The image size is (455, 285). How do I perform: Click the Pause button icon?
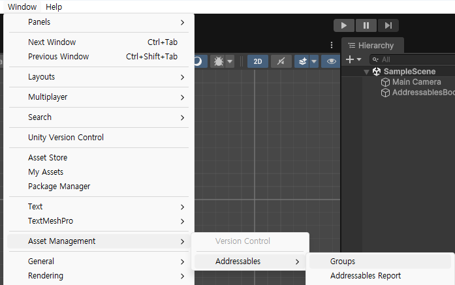pyautogui.click(x=366, y=25)
